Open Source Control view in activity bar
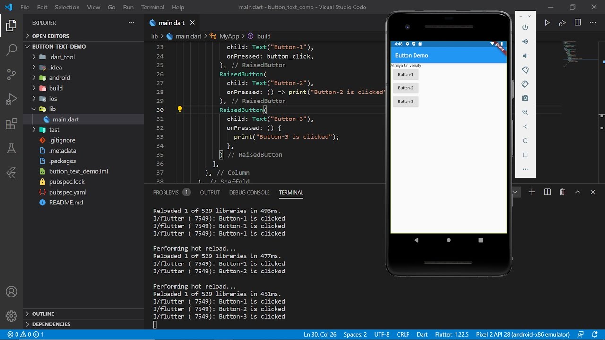The image size is (605, 340). [x=11, y=74]
